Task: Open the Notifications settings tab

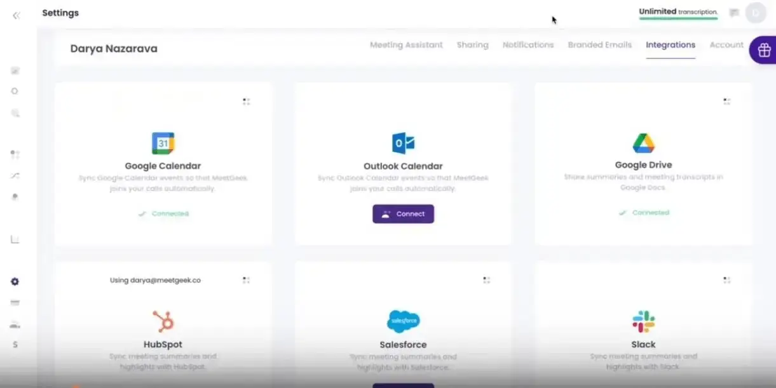Action: [528, 45]
